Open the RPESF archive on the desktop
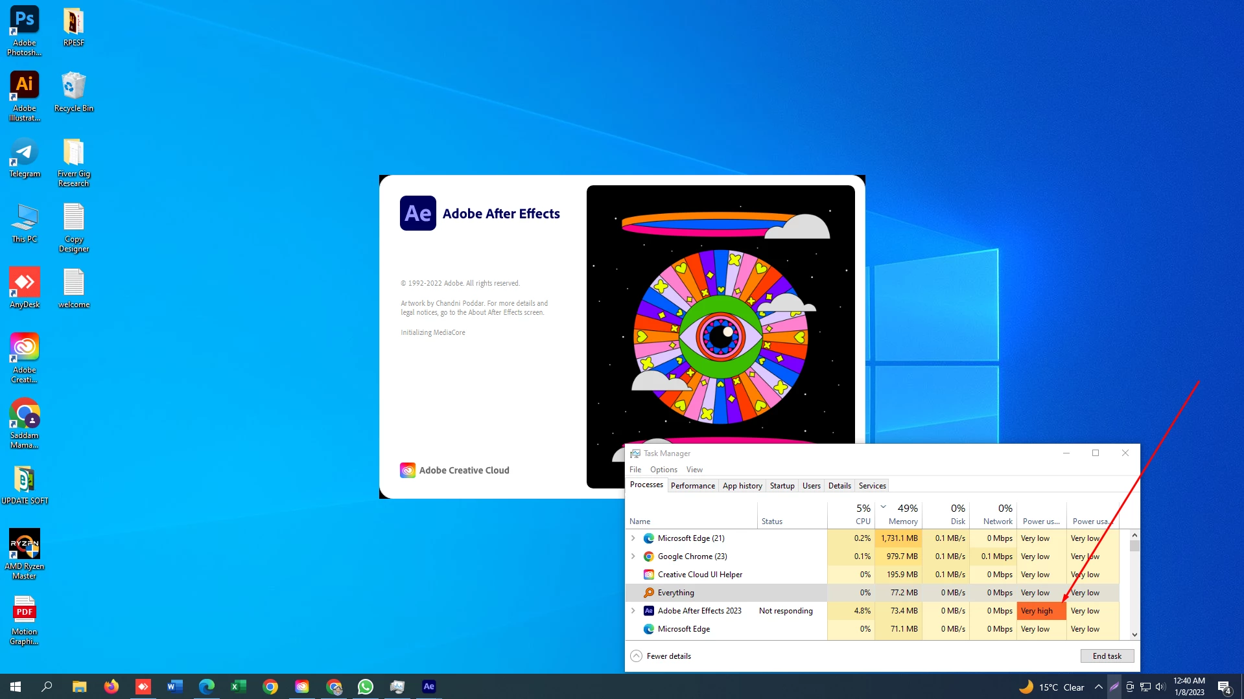The height and width of the screenshot is (699, 1244). coord(73,27)
